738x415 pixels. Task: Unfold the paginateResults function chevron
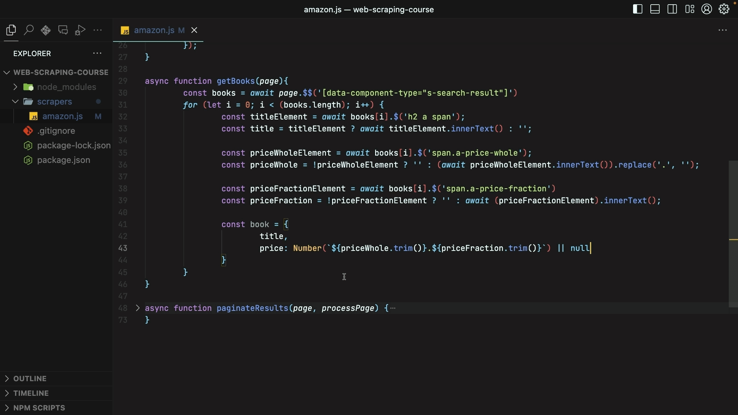click(138, 308)
